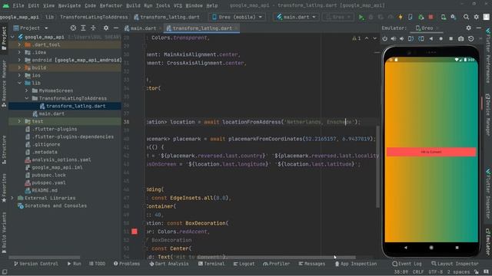This screenshot has width=492, height=276.
Task: Open the VCS menu
Action: pos(178,5)
